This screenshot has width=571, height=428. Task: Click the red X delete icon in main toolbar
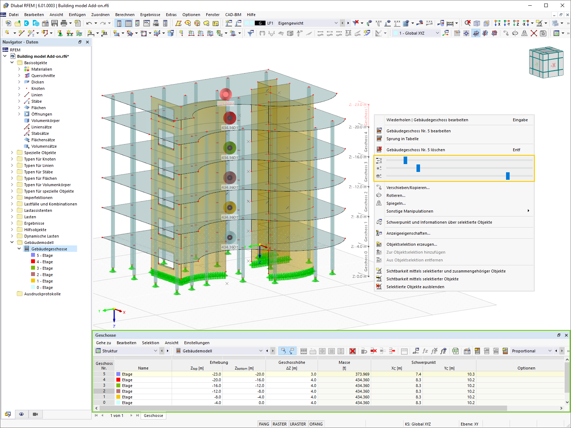tap(534, 33)
